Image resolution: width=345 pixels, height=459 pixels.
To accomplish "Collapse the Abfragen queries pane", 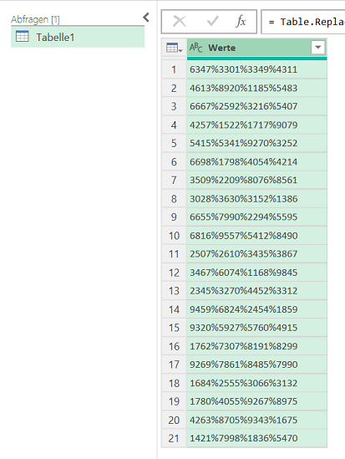I will point(146,18).
